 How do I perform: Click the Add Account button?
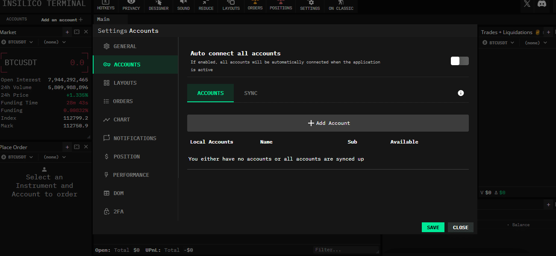(328, 123)
